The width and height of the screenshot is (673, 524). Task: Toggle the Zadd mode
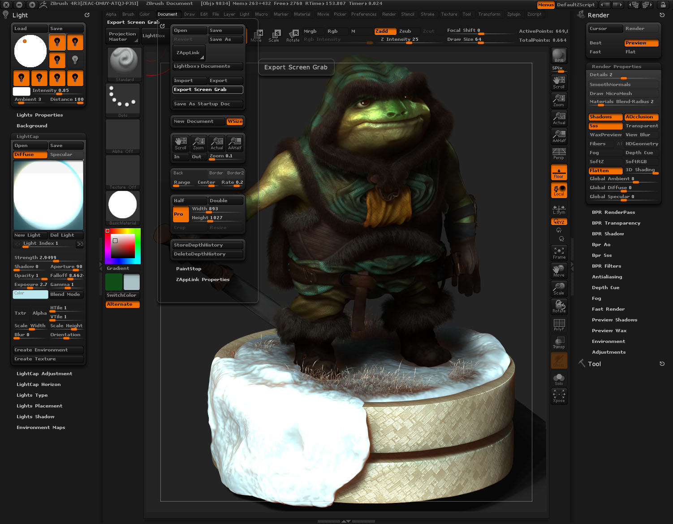pos(385,31)
